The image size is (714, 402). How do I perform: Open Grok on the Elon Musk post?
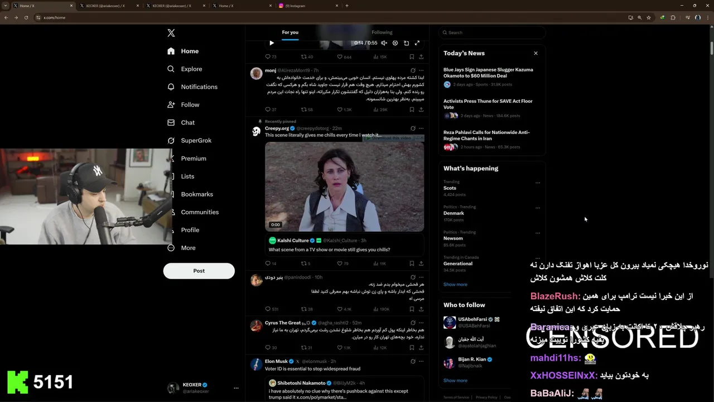pos(413,361)
